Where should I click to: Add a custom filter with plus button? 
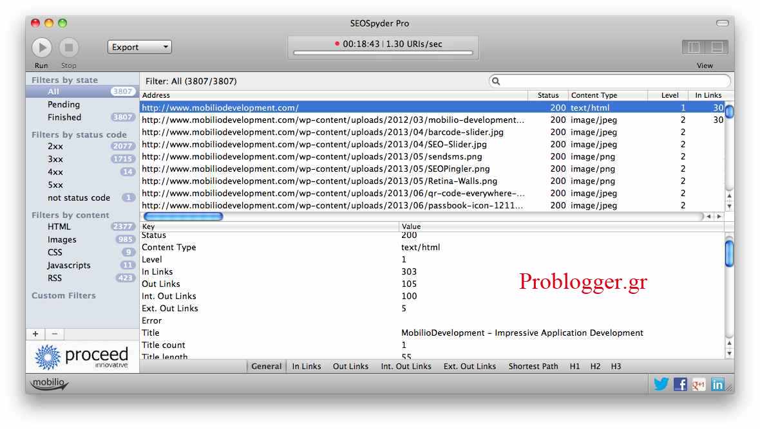pyautogui.click(x=35, y=334)
